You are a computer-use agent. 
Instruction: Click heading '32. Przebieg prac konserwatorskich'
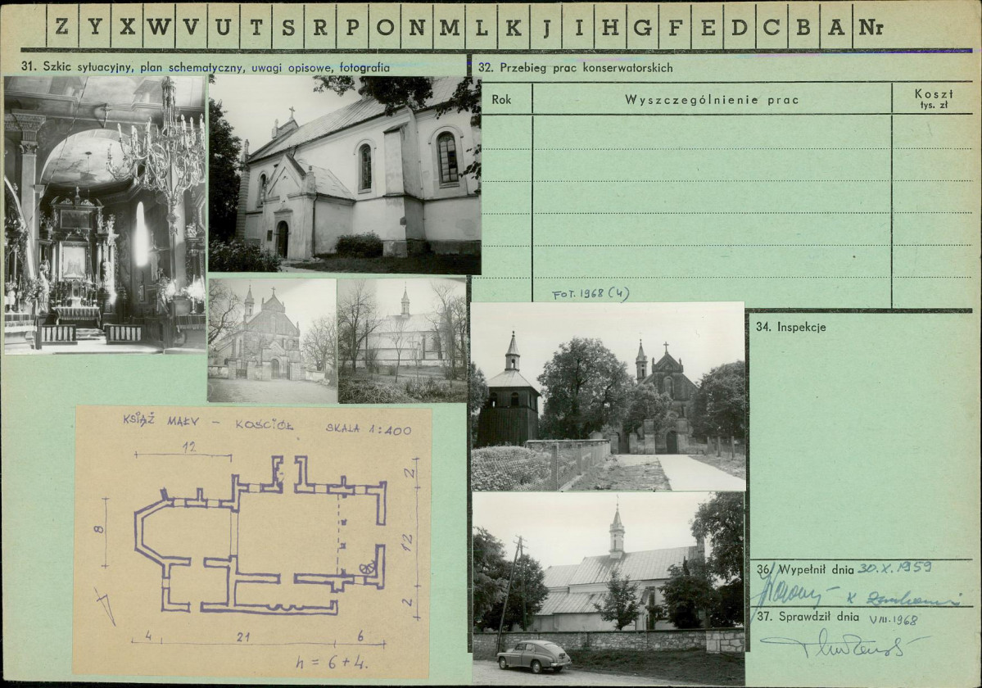pos(576,68)
